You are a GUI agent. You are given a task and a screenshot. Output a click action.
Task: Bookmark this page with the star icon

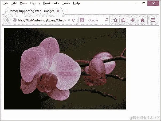pyautogui.click(x=115, y=20)
